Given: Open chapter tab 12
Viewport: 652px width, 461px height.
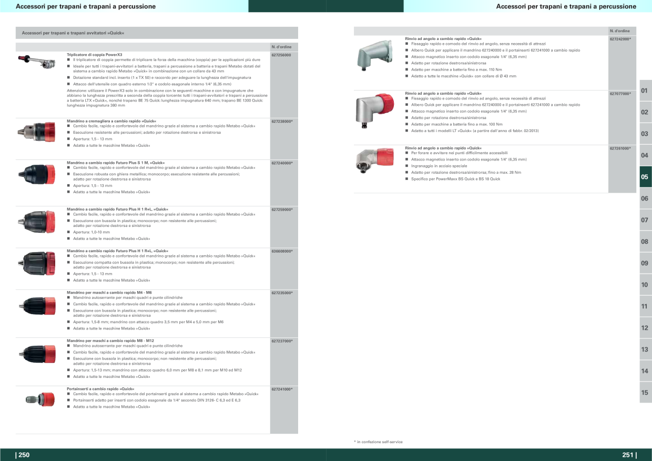Looking at the screenshot, I should 645,328.
